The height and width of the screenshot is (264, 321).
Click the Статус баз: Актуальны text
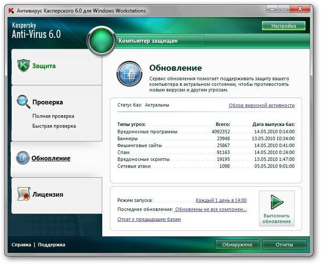tap(143, 105)
